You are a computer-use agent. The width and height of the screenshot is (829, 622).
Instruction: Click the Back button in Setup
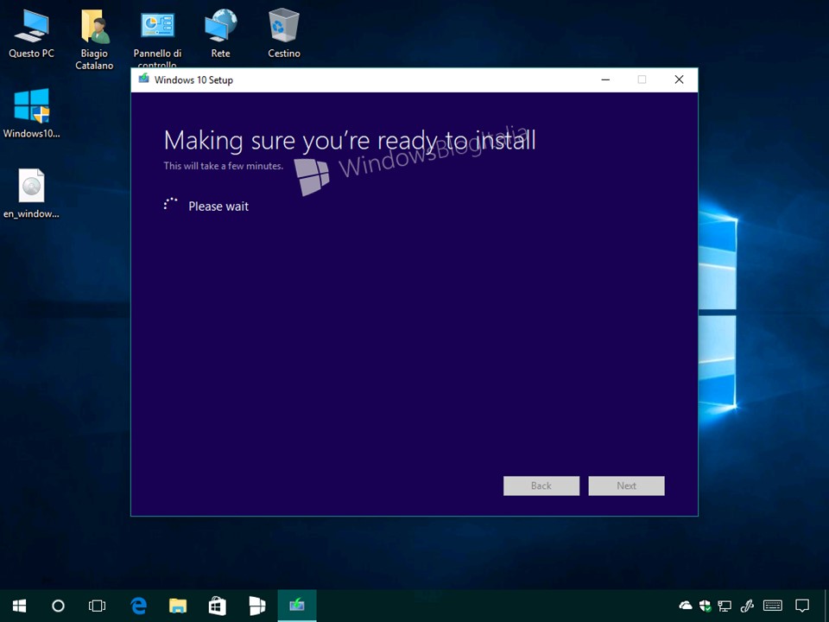pos(541,486)
